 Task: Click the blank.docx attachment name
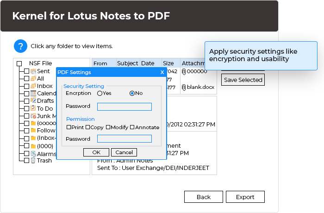point(200,87)
